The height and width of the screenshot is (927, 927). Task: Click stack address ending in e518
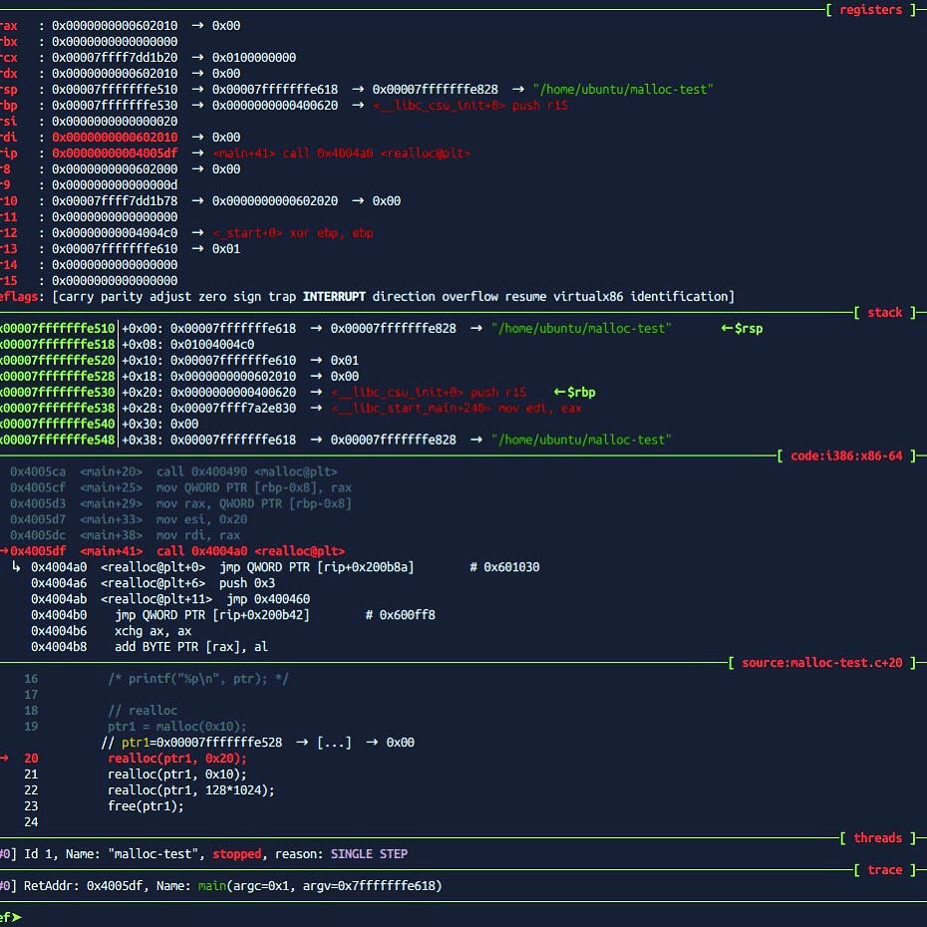(58, 345)
